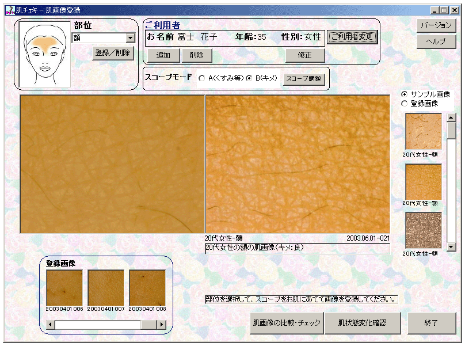Choose the third, darkest sample thumbnail
The height and width of the screenshot is (346, 465).
tap(424, 230)
